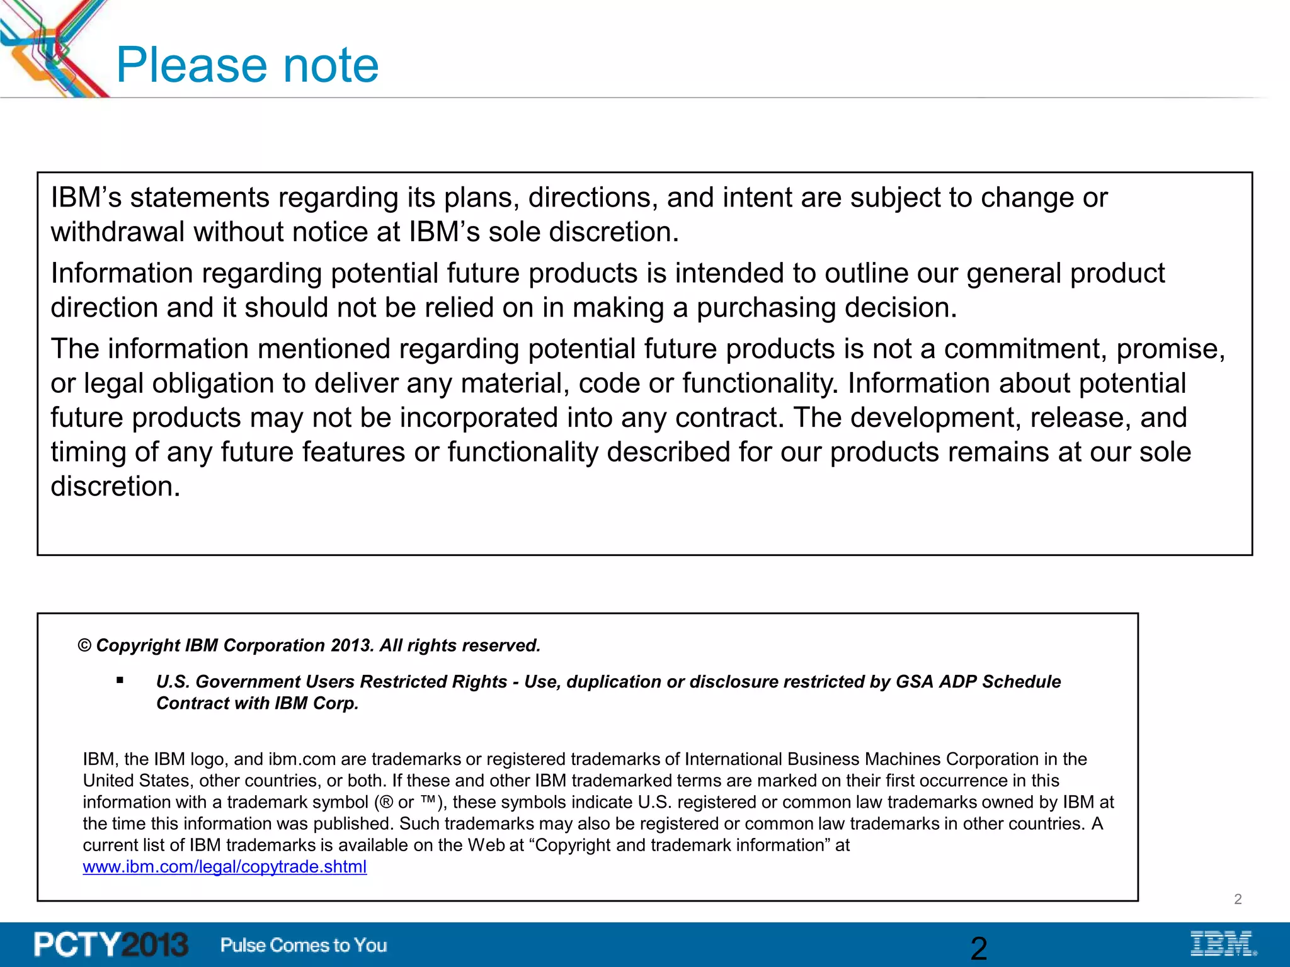Click the PCTY2013 logo in footer

click(x=111, y=945)
